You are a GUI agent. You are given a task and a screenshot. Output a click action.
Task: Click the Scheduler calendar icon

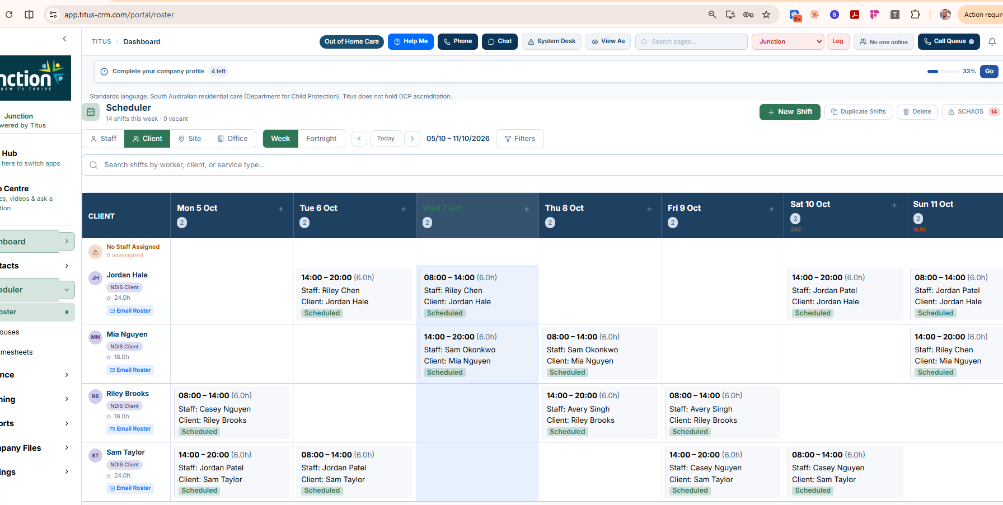(91, 112)
